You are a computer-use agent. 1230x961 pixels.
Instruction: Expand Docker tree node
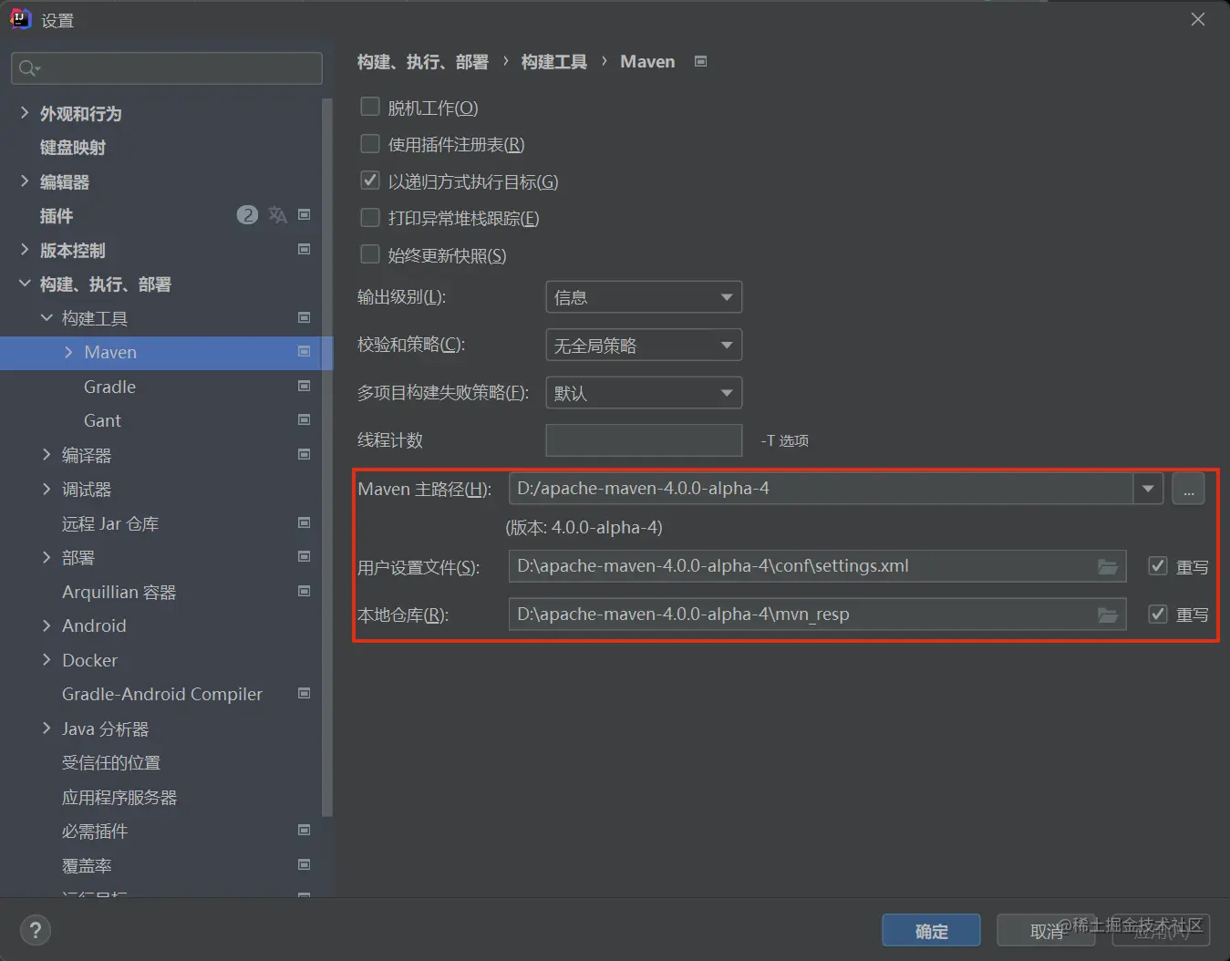[47, 659]
